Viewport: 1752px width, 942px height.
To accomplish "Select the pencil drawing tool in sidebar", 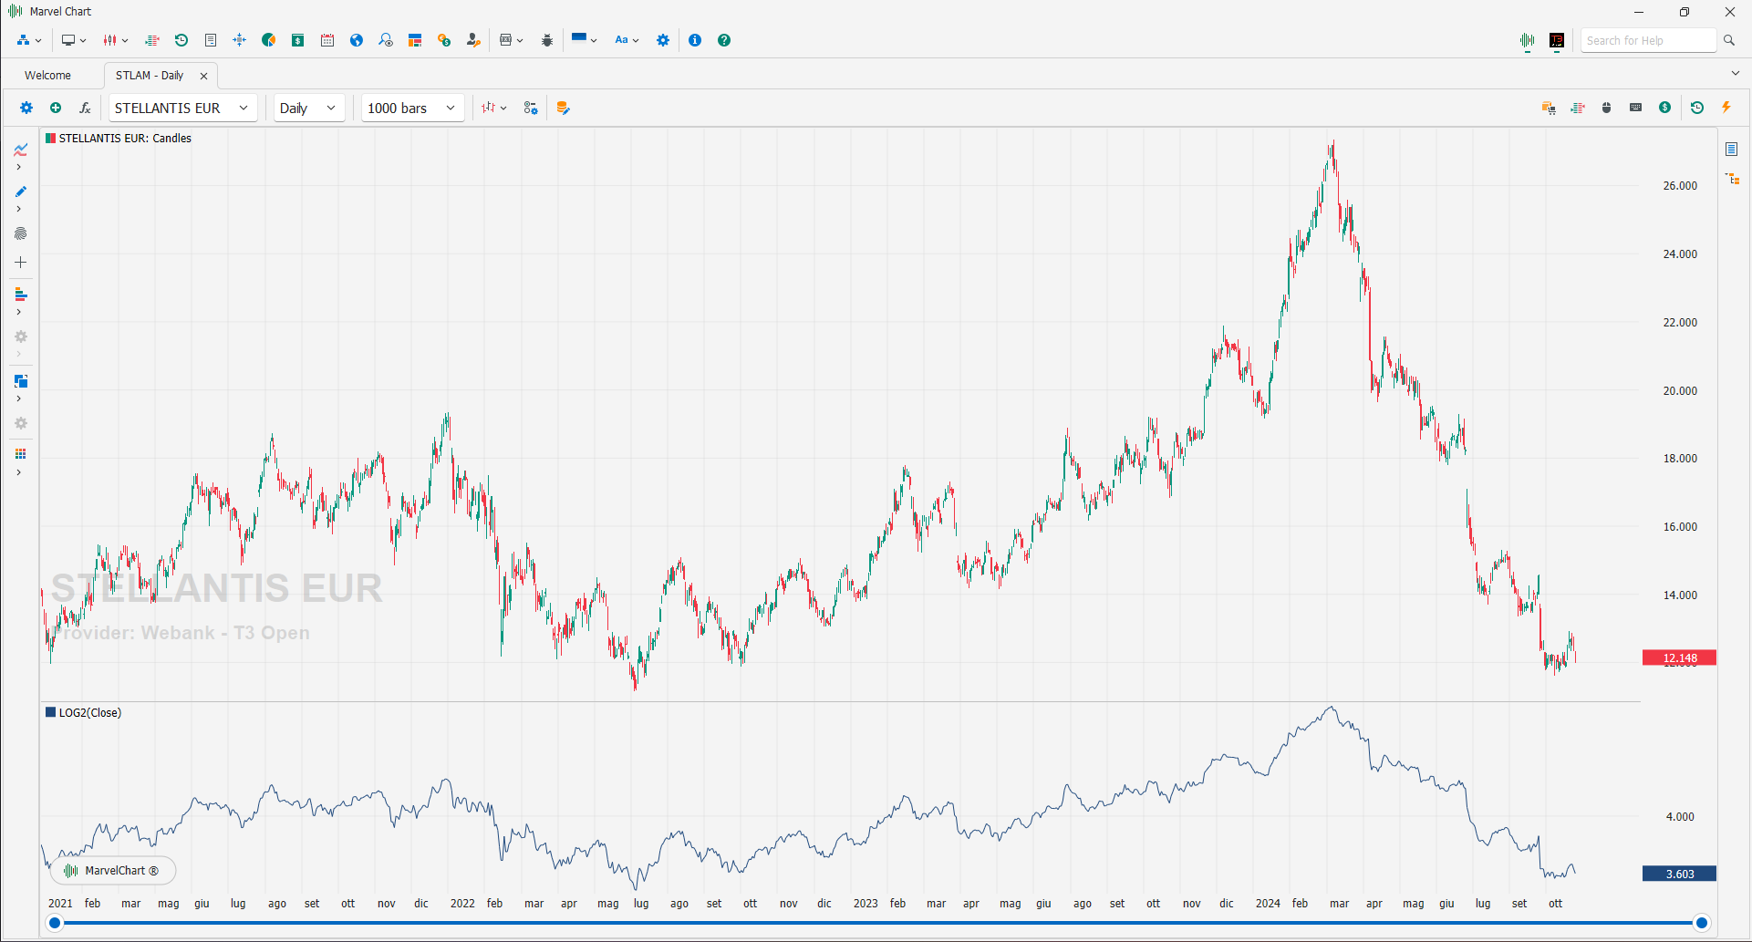I will pyautogui.click(x=20, y=192).
